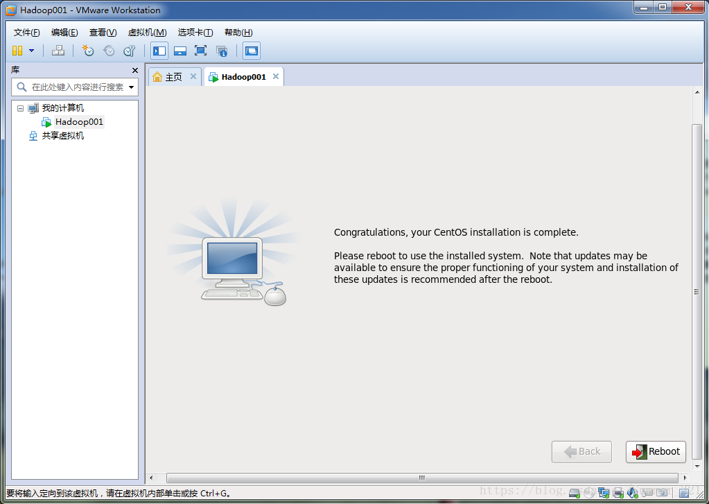Click the USB keyboard and mouse status icon
The height and width of the screenshot is (504, 709).
647,493
